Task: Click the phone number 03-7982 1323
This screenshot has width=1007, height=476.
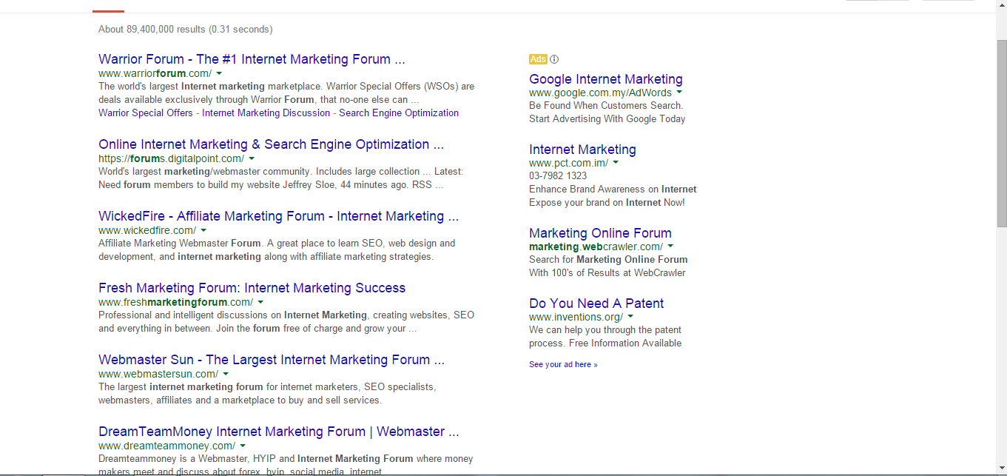Action: click(x=558, y=176)
